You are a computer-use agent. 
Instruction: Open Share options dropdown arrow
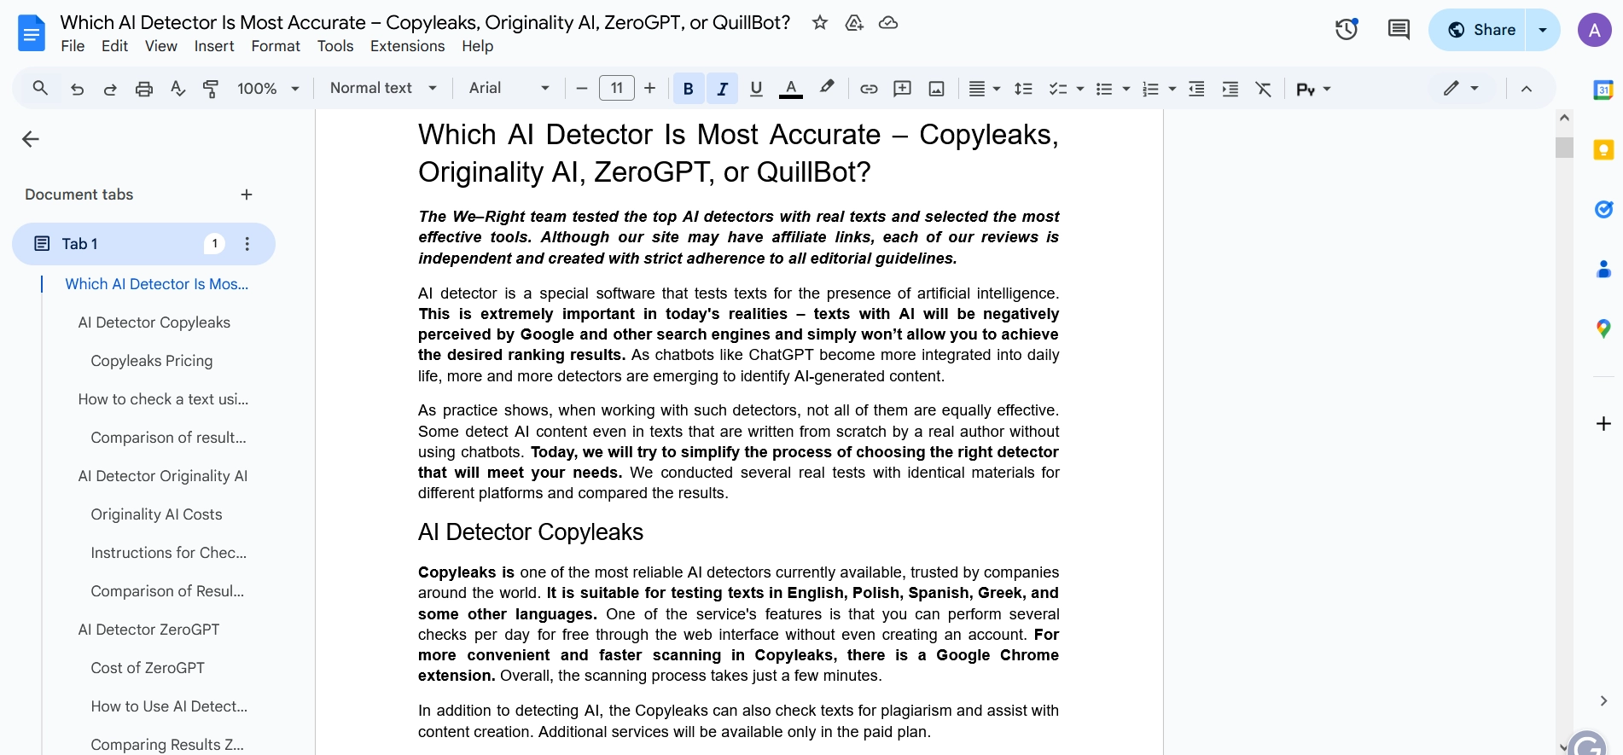point(1543,30)
